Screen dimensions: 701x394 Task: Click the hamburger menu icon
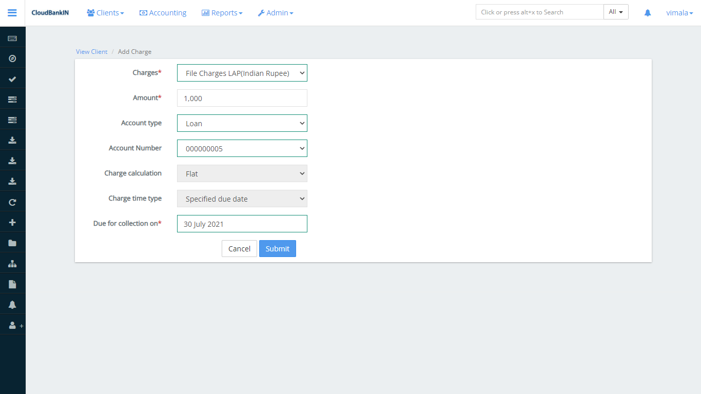(x=12, y=13)
